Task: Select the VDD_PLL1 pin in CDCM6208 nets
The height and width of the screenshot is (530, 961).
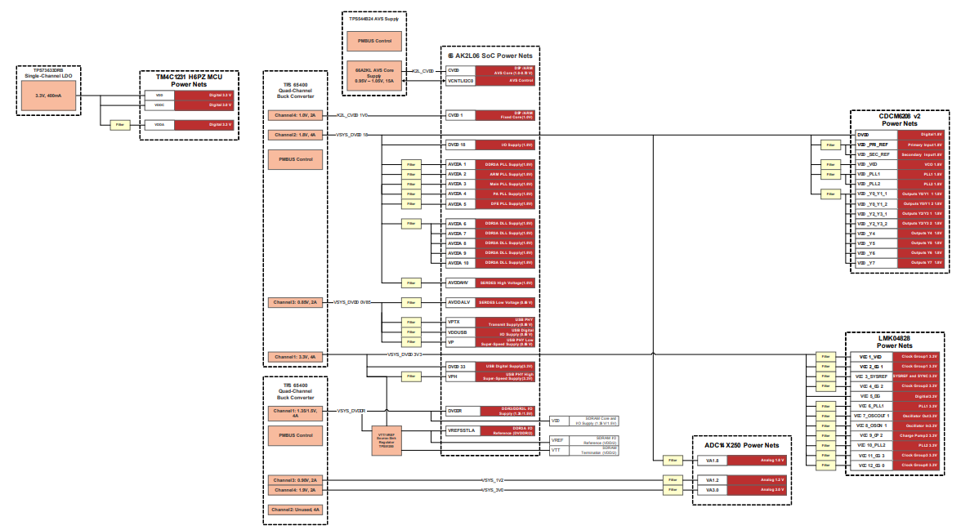Action: [x=867, y=174]
